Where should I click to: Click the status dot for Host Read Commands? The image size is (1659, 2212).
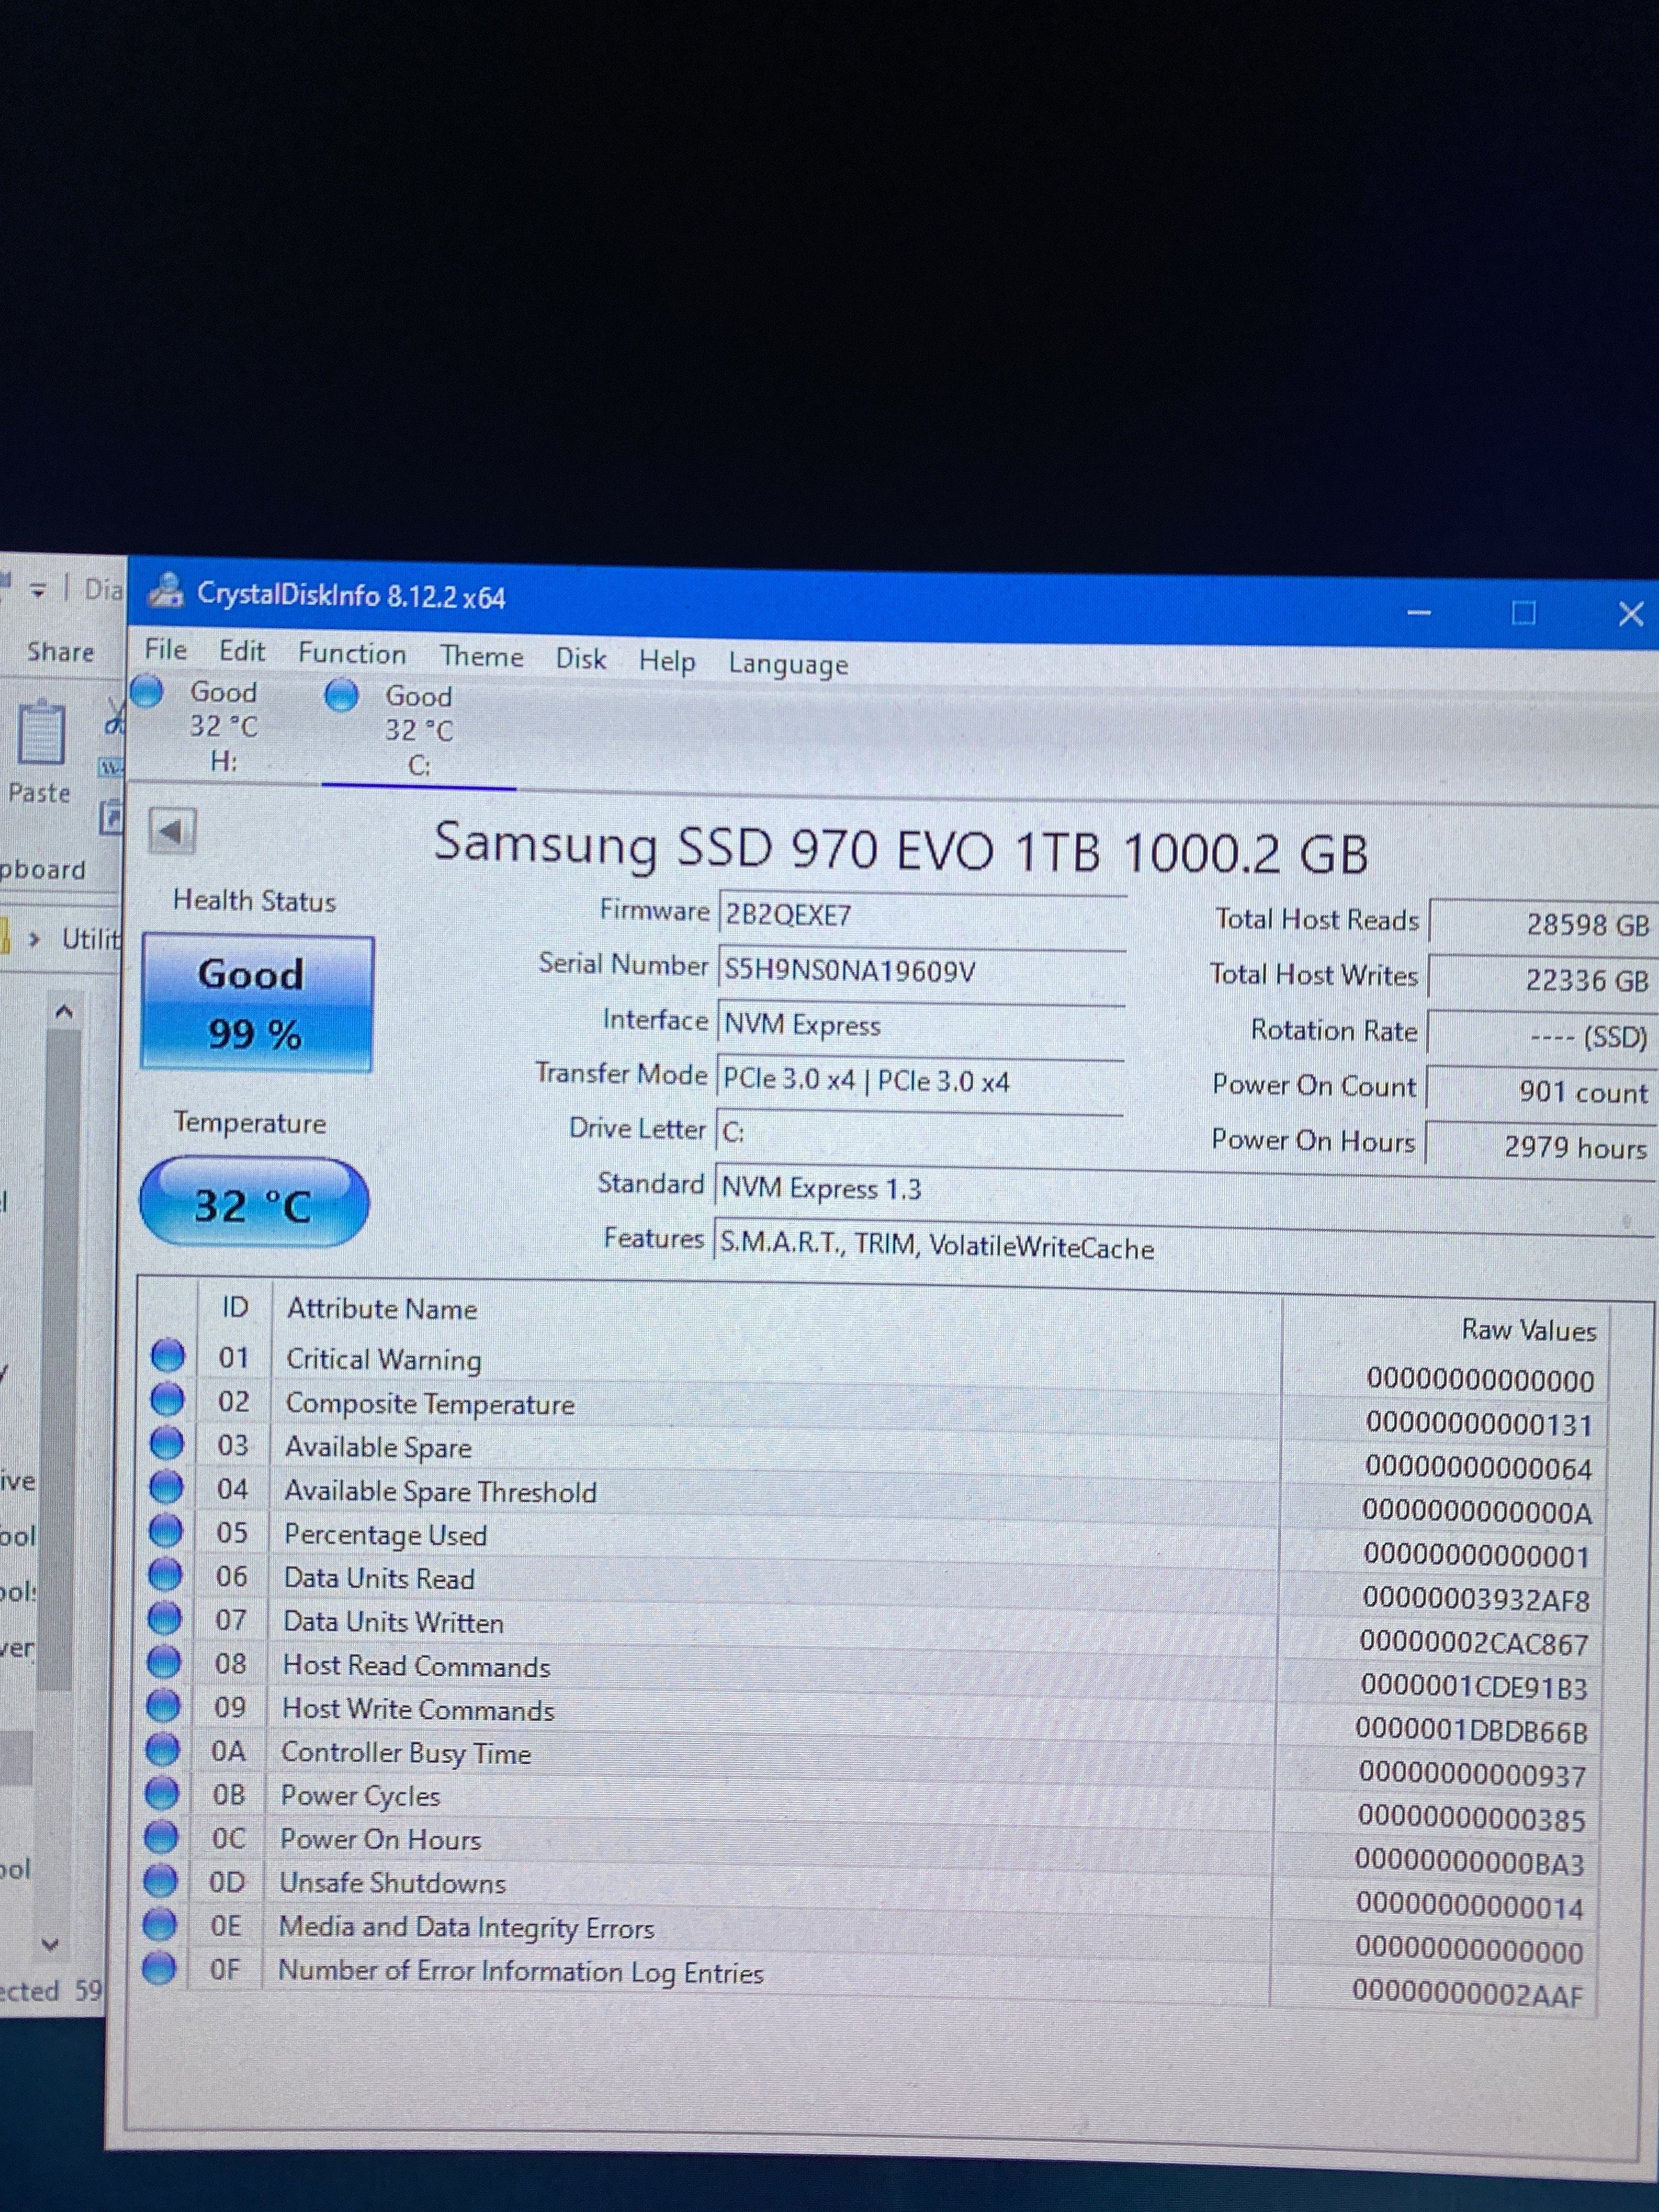click(164, 1662)
